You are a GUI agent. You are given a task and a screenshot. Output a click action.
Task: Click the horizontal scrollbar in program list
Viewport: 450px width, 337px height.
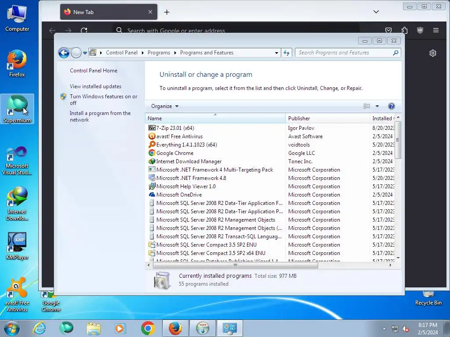[236, 265]
